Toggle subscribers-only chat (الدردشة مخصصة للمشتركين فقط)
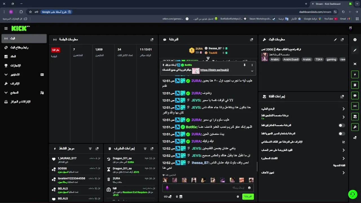 pyautogui.click(x=342, y=125)
